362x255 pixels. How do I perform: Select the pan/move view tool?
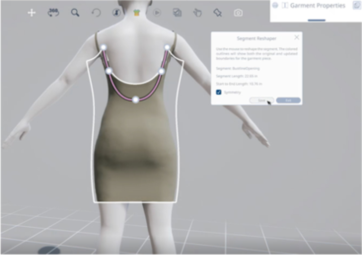pyautogui.click(x=32, y=13)
